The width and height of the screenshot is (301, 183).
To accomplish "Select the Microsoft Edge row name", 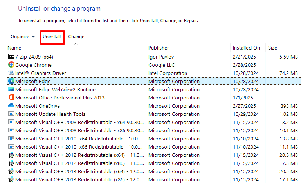I will pos(33,81).
